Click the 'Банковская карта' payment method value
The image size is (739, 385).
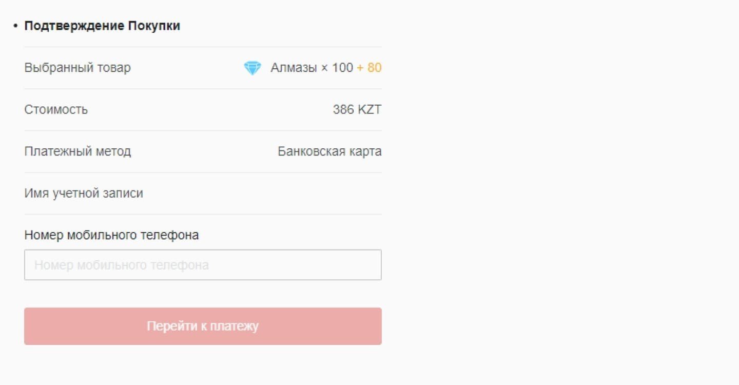click(329, 151)
